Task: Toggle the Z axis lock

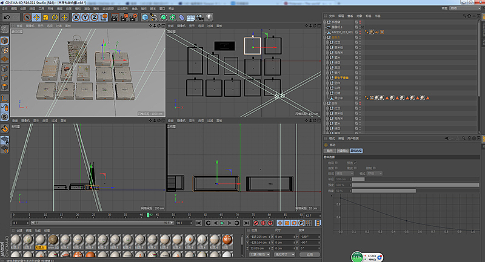Action: click(95, 18)
